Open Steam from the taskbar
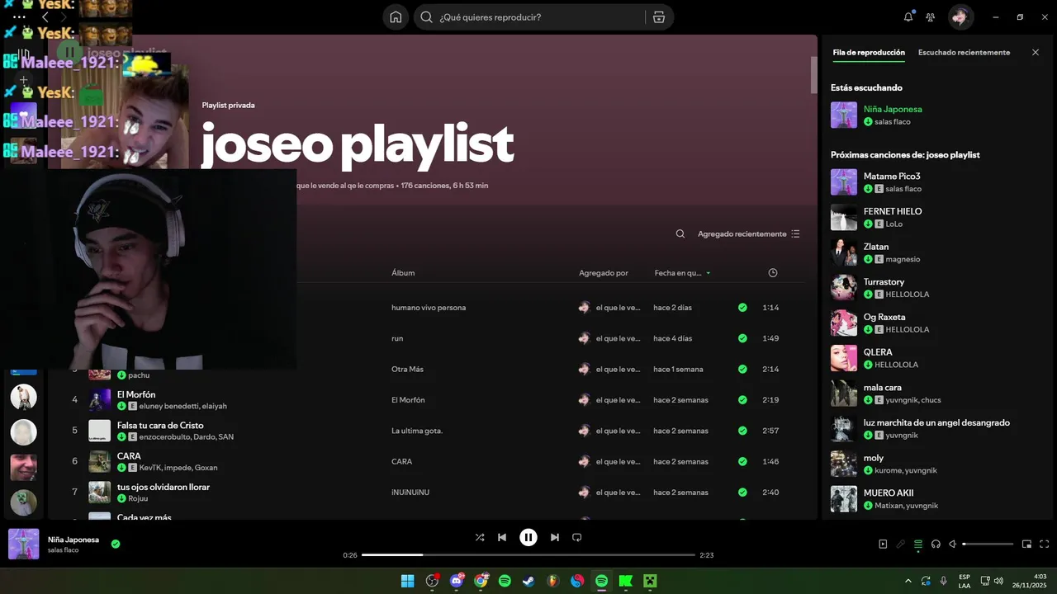The height and width of the screenshot is (594, 1057). point(528,581)
